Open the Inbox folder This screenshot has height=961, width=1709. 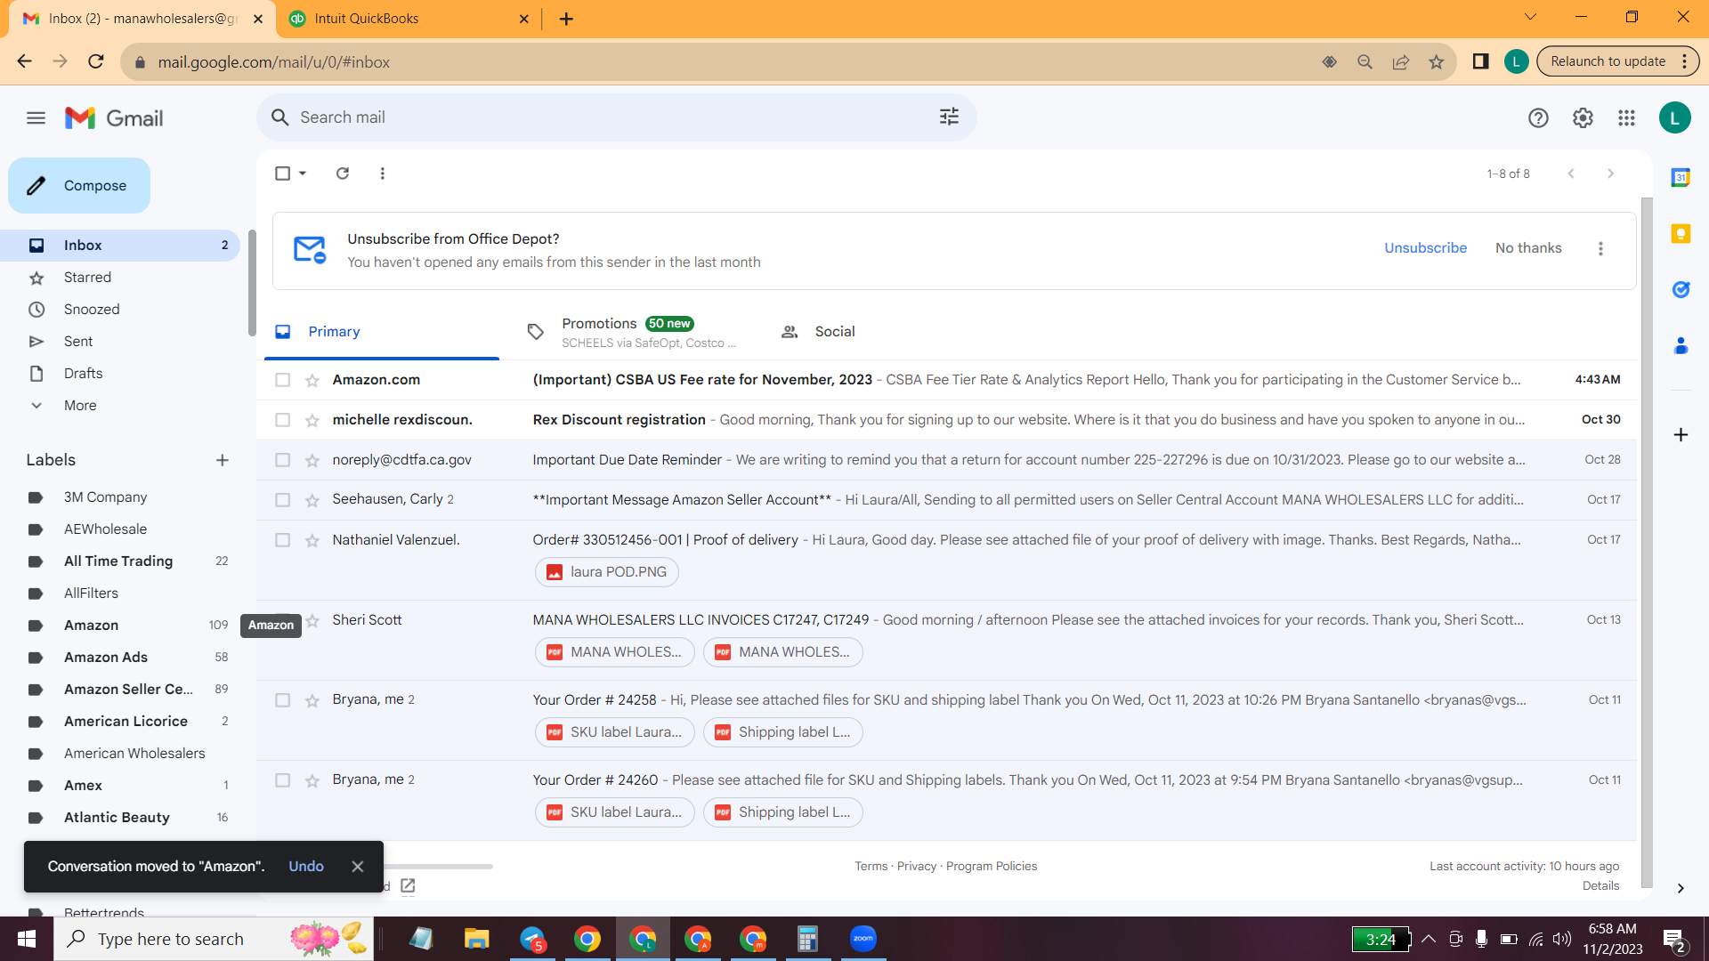120,246
